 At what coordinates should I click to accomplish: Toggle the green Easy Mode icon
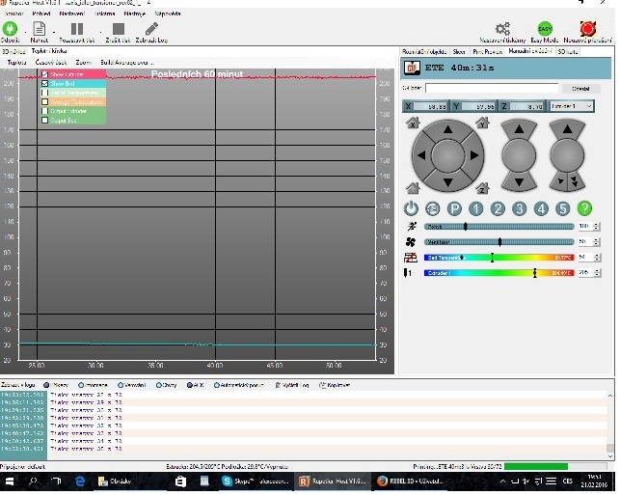click(x=545, y=29)
